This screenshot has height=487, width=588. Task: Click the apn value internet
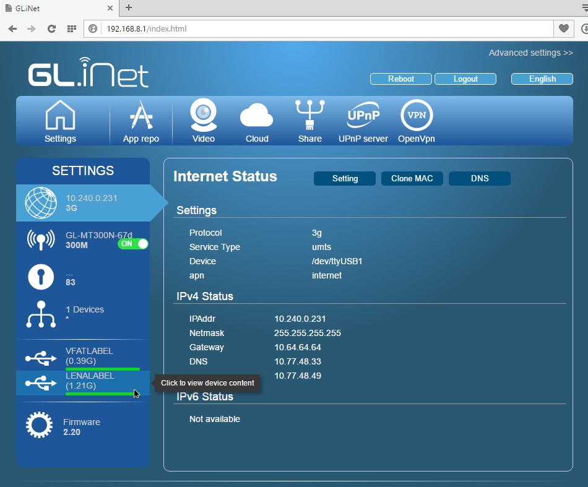327,275
